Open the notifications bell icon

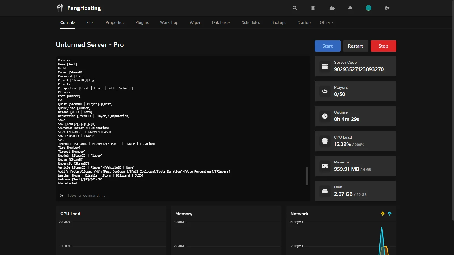[x=350, y=8]
